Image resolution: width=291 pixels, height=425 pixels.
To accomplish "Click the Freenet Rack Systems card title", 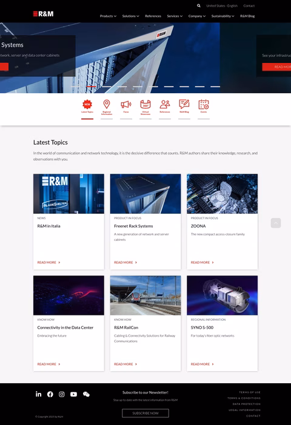I will 133,226.
